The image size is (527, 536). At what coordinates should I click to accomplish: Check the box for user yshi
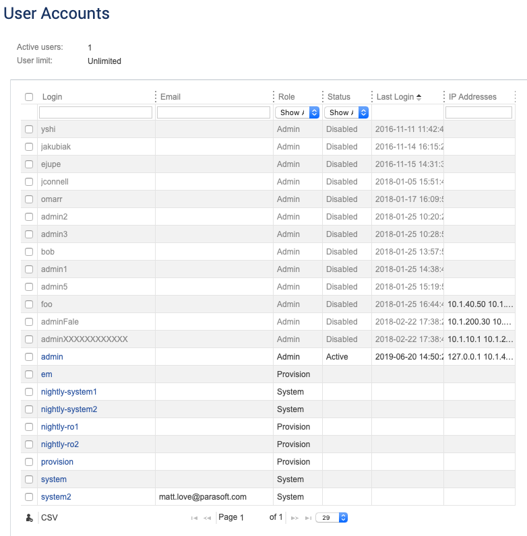click(29, 129)
